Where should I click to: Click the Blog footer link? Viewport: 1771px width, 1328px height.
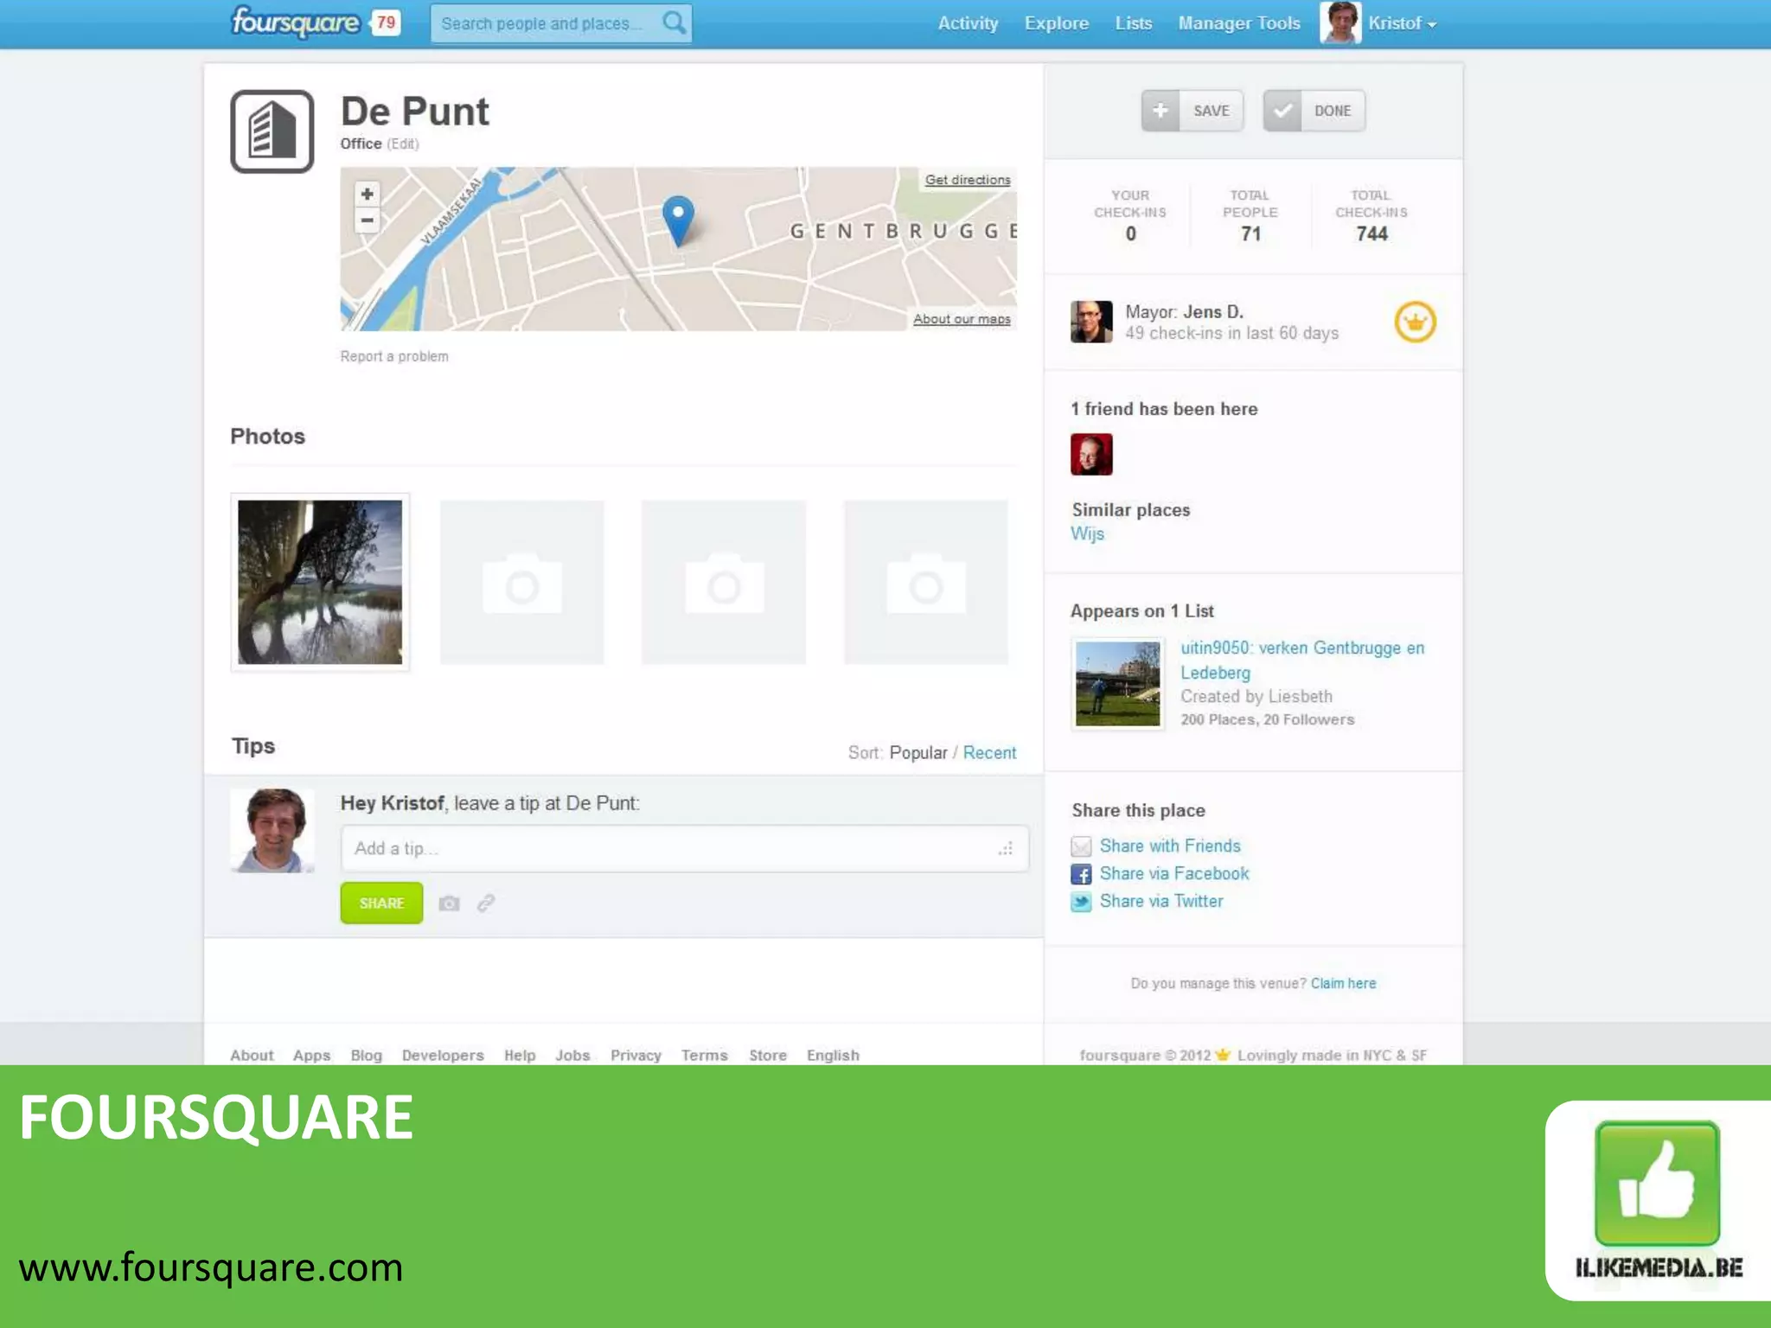click(366, 1055)
